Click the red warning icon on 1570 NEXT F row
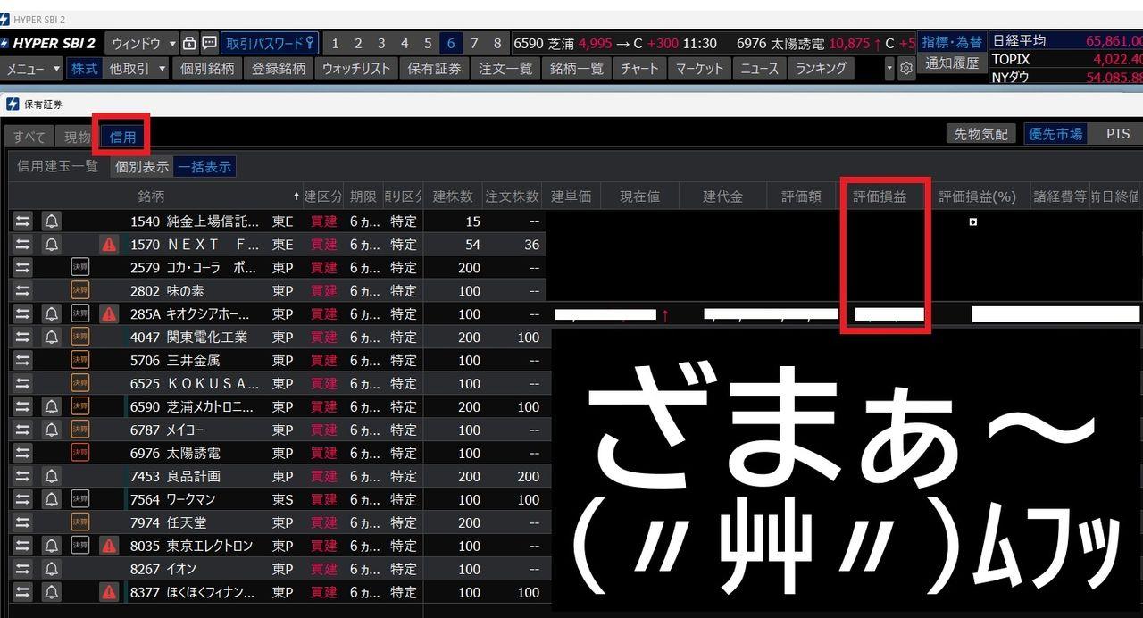This screenshot has height=618, width=1143. tap(109, 245)
